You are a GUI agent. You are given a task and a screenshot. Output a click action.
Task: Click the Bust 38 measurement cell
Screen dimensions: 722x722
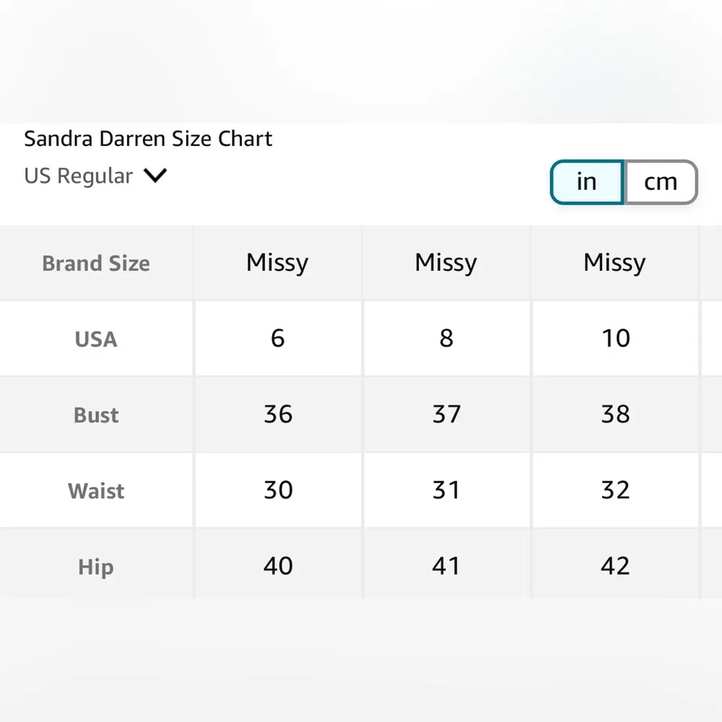615,414
